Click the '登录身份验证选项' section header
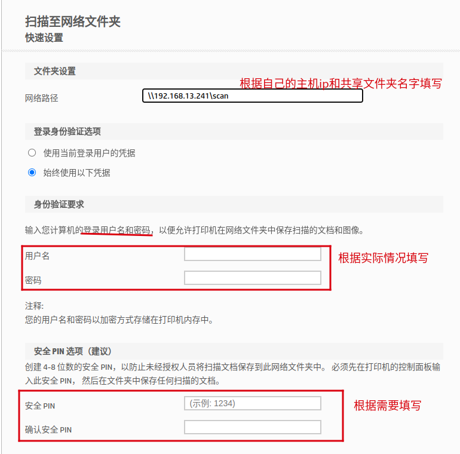The height and width of the screenshot is (454, 460). coord(68,131)
